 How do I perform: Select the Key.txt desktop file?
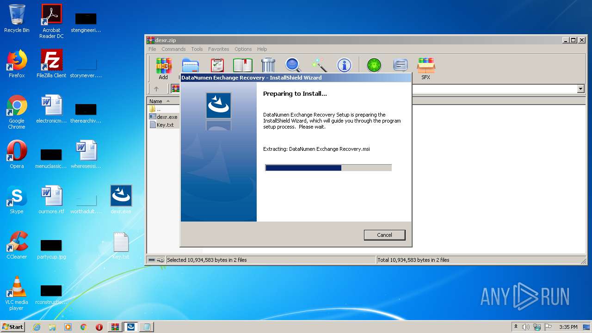pos(121,245)
